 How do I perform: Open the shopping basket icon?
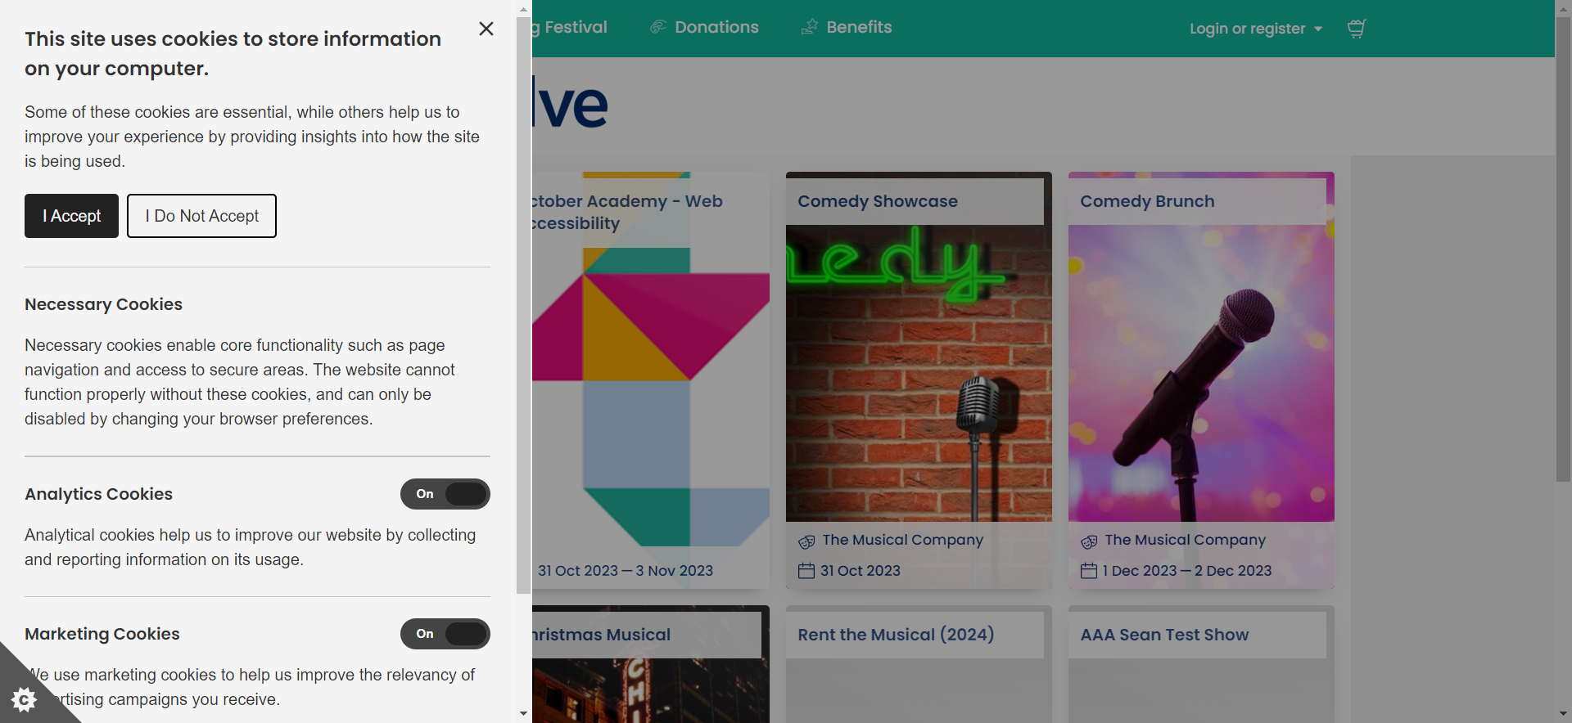click(x=1357, y=29)
